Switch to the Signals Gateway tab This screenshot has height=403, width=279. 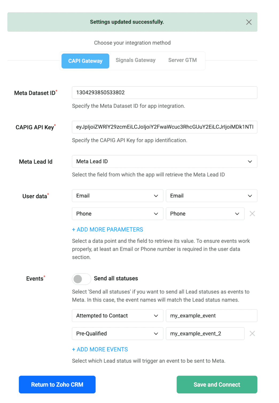point(135,60)
